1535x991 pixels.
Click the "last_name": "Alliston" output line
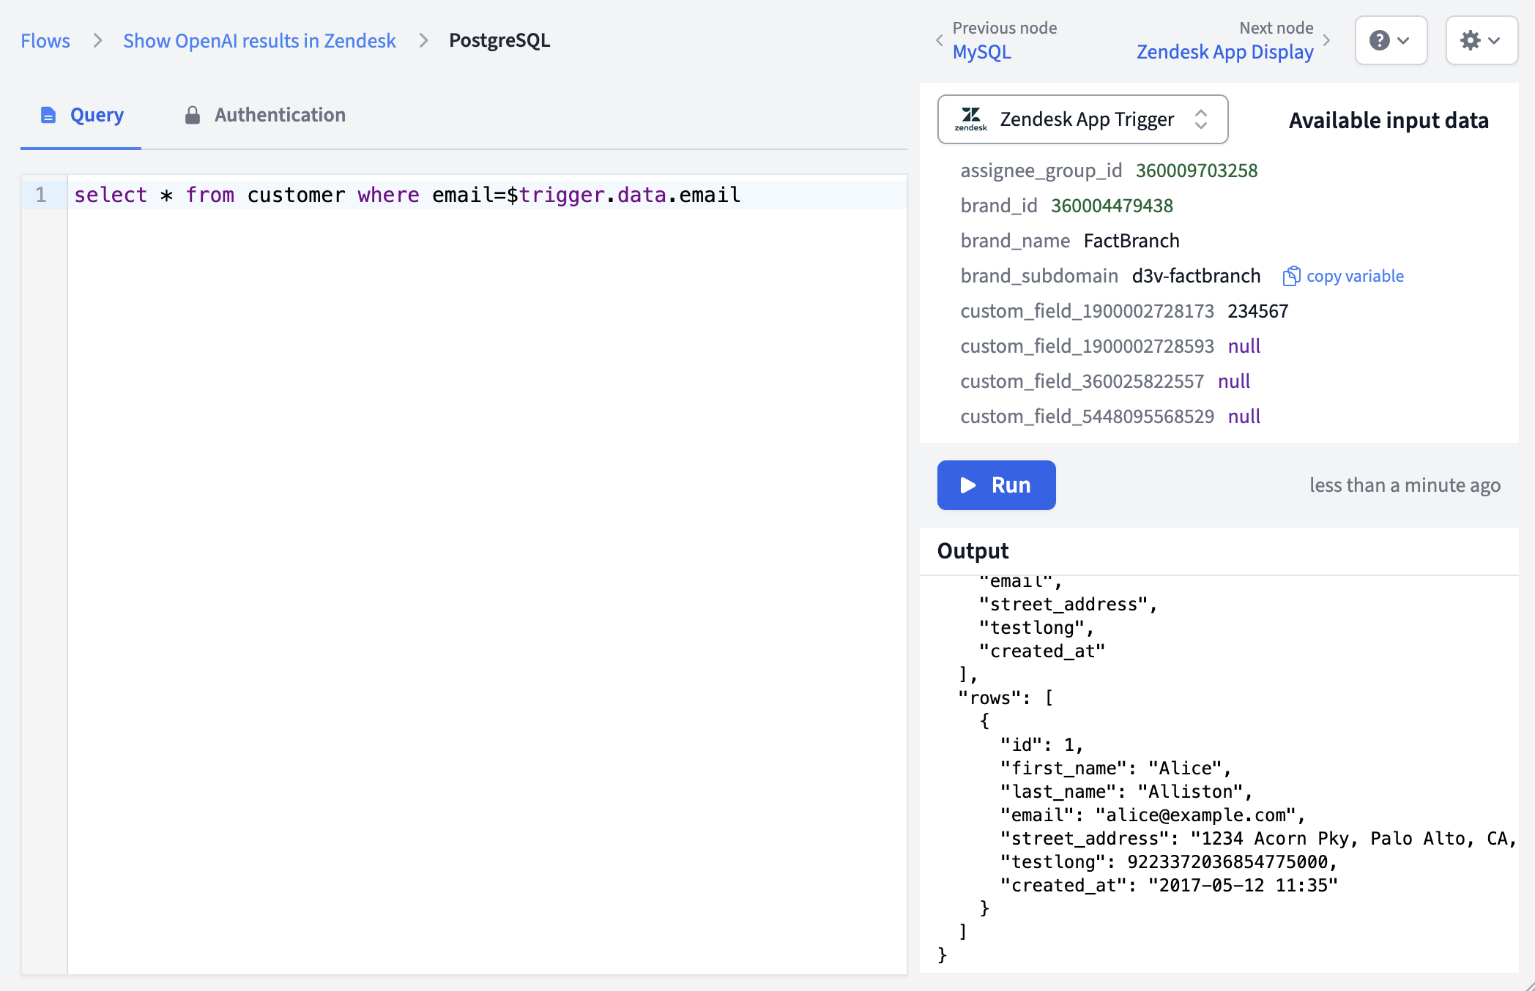(1126, 792)
